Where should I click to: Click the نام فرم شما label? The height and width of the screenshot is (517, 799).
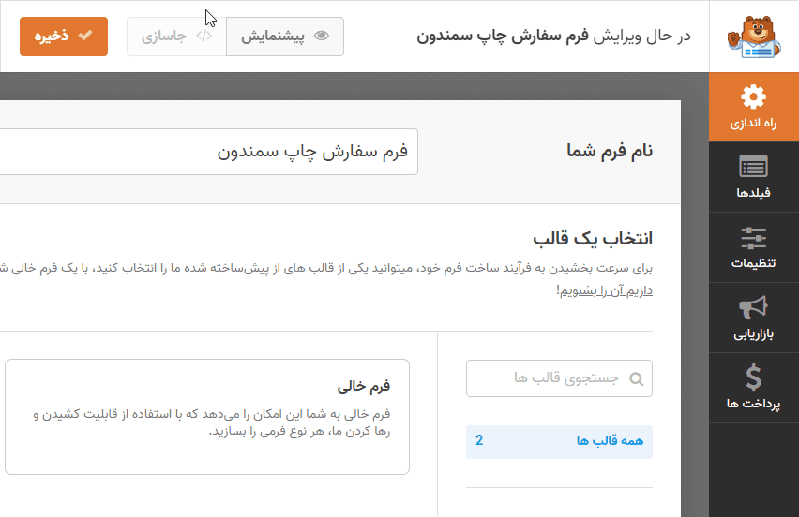(610, 151)
